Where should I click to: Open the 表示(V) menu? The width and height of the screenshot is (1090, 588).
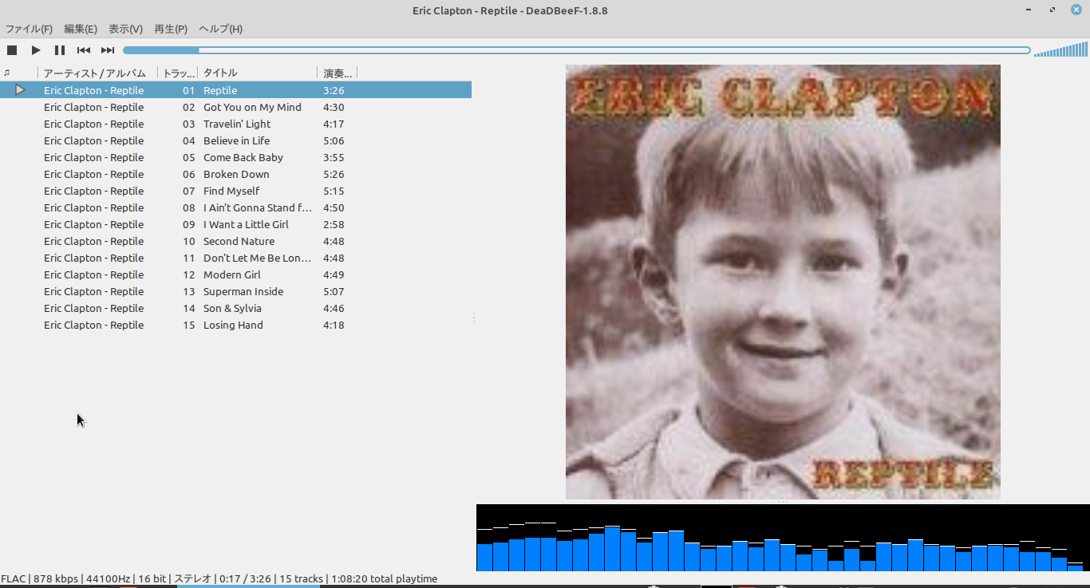click(x=125, y=29)
